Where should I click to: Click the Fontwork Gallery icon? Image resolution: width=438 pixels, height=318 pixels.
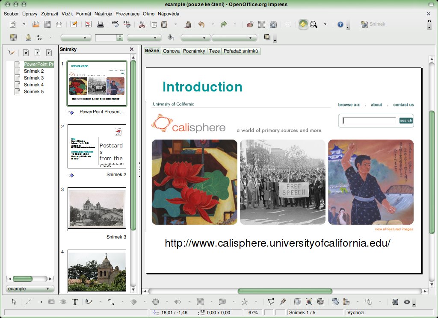pos(298,302)
